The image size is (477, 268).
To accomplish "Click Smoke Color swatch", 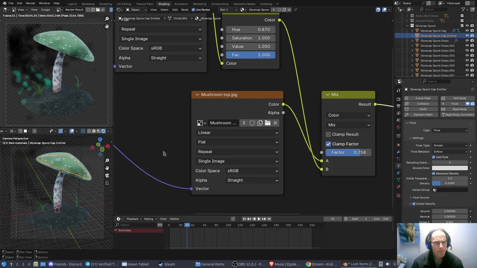I will pos(450,168).
